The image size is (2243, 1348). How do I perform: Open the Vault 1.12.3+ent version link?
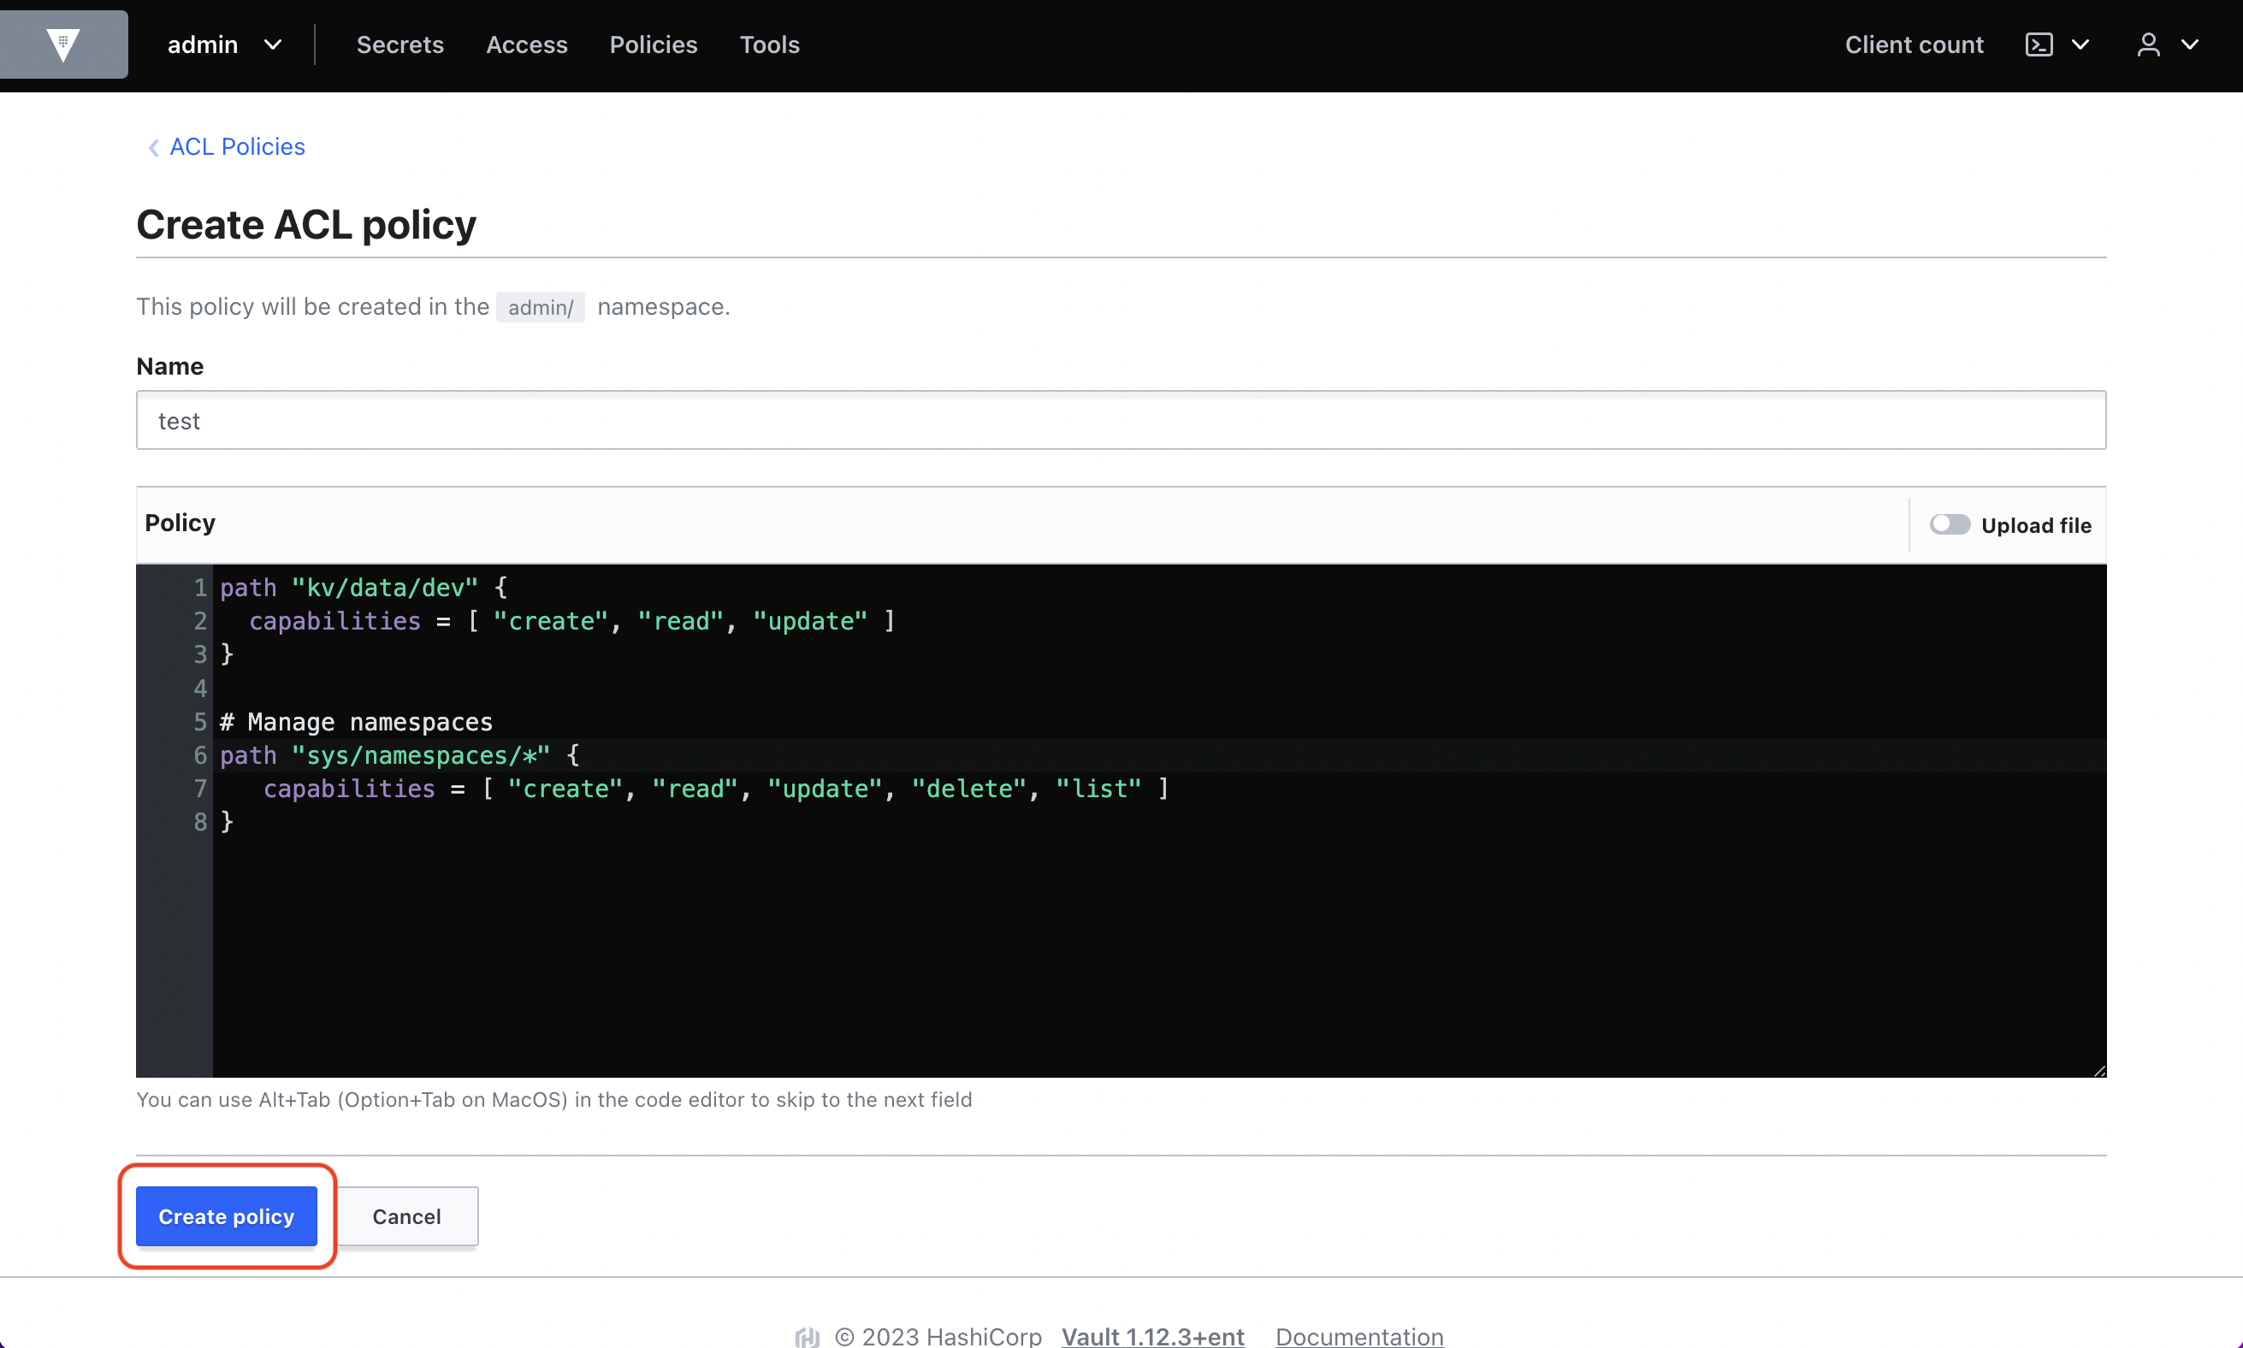(x=1153, y=1336)
